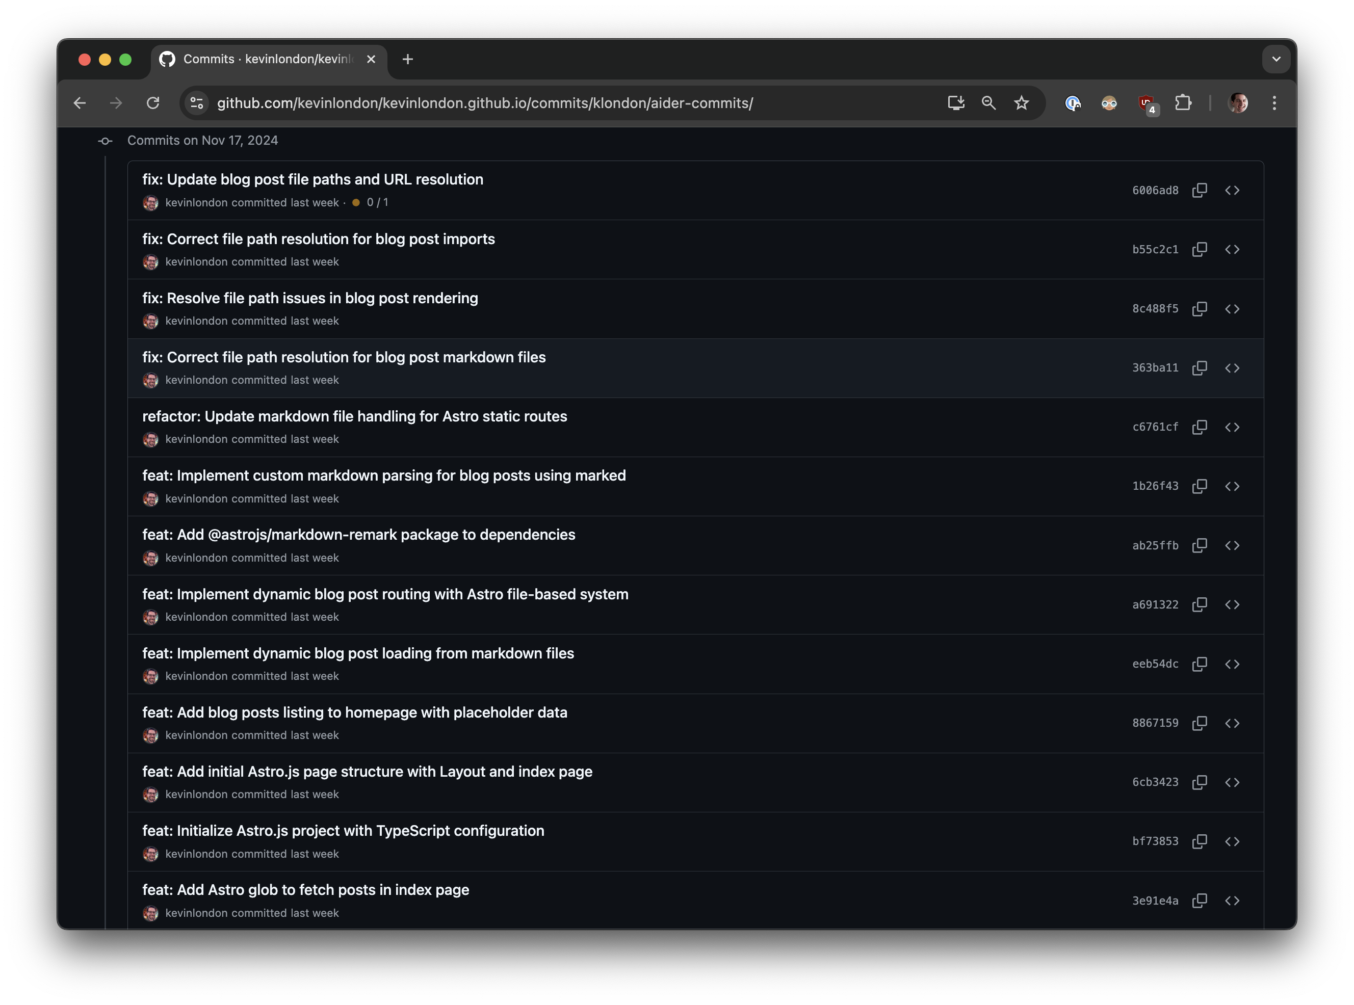Open Chrome tab search chevron
Screen dimensions: 1354x1005
1276,59
